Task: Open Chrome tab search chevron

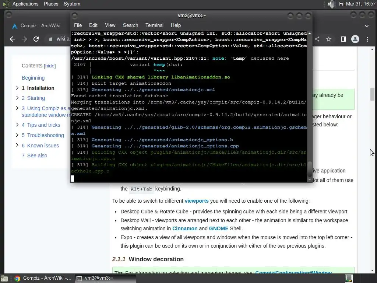Action: tap(367, 26)
